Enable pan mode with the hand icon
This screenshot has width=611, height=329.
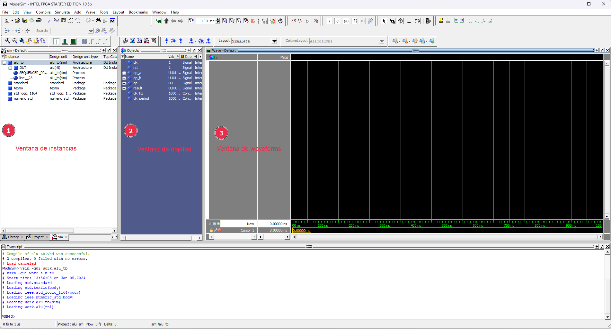click(x=280, y=21)
